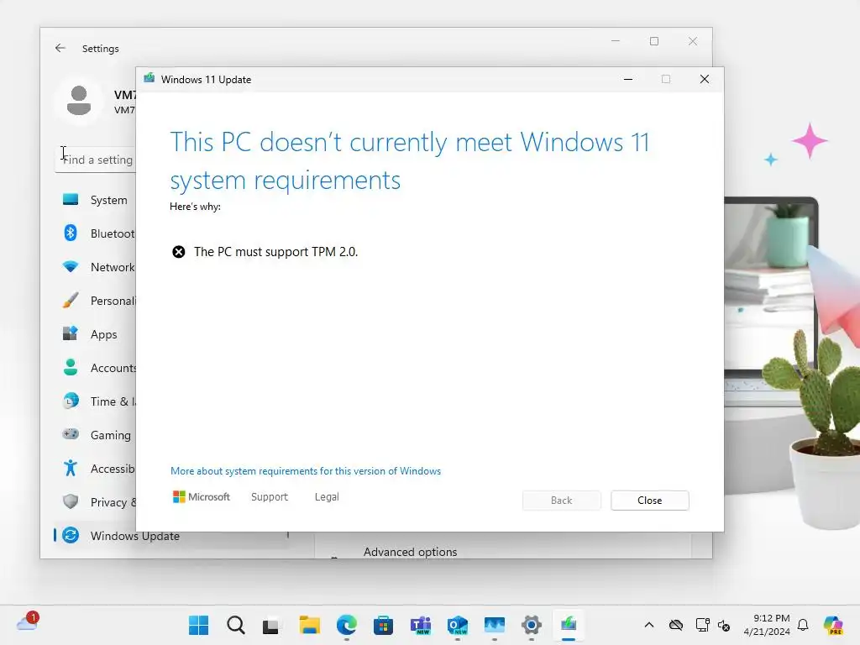
Task: Open taskbar Search
Action: (x=236, y=625)
